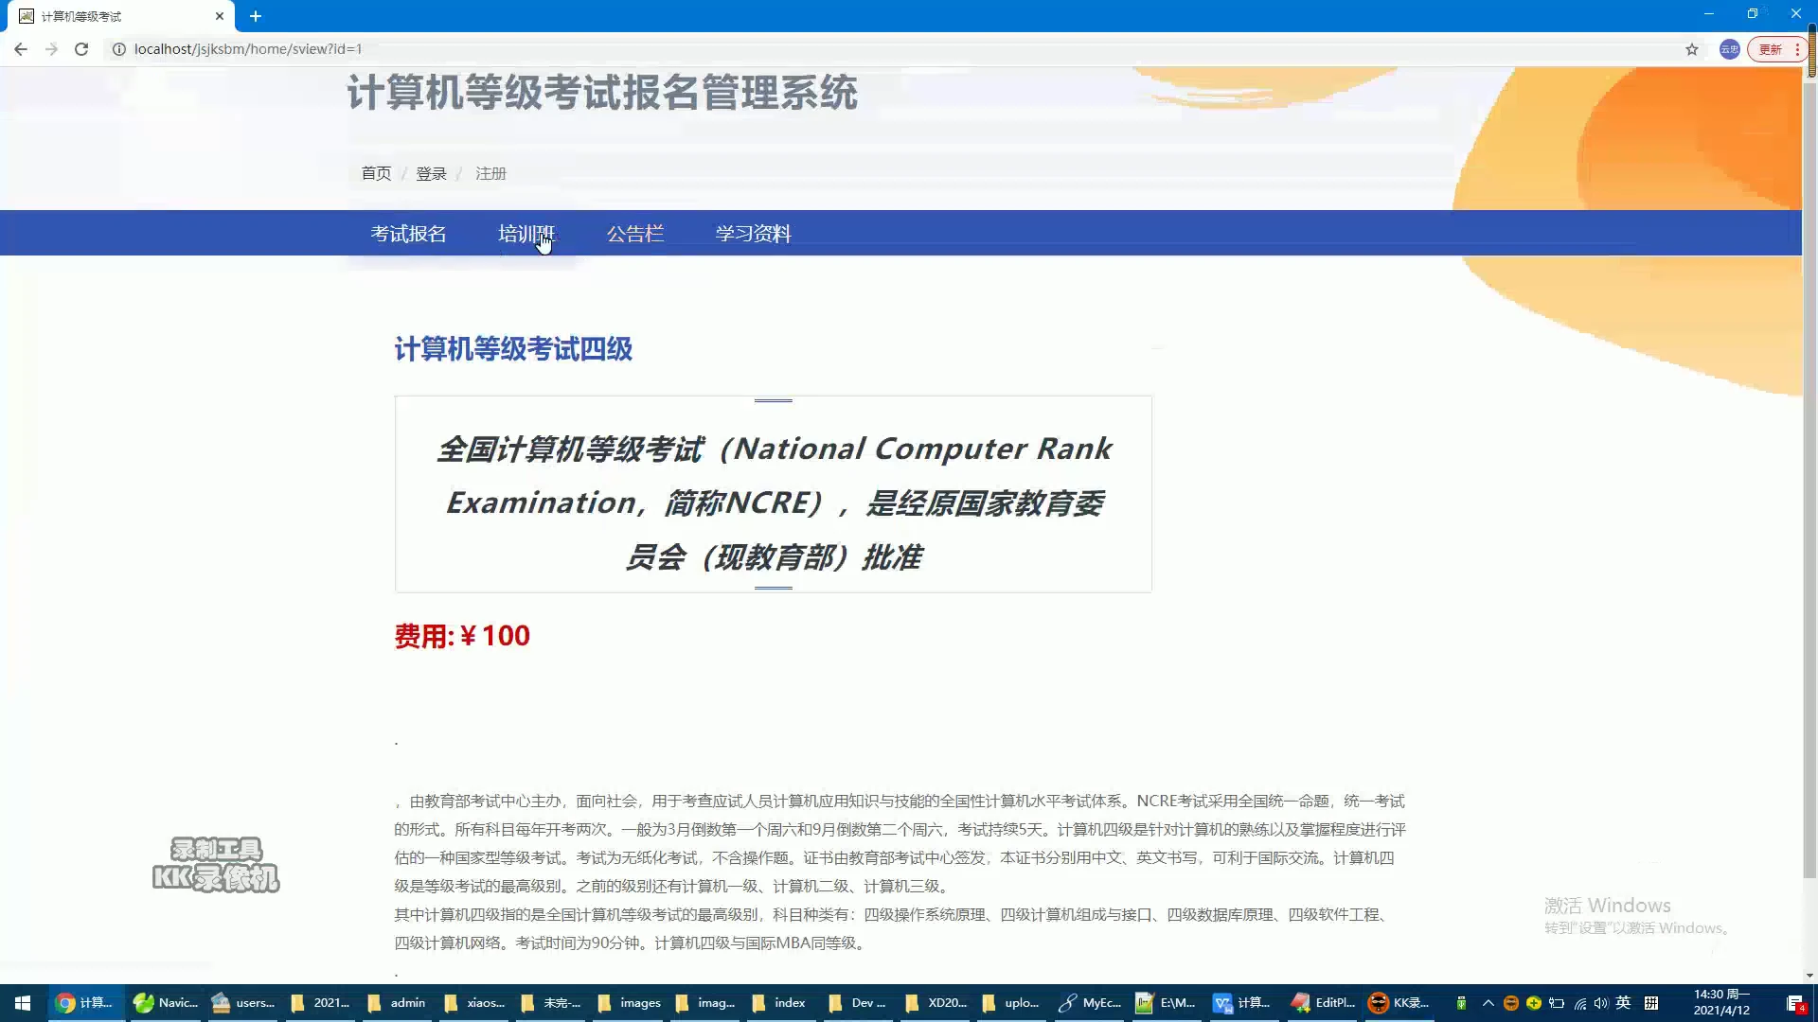Open a new browser tab
This screenshot has height=1022, width=1818.
click(256, 16)
